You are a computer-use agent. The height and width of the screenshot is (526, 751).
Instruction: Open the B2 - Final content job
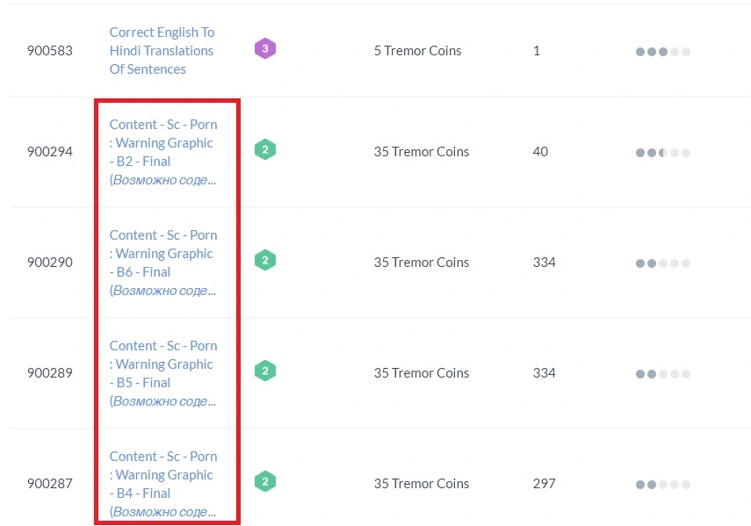click(x=163, y=152)
